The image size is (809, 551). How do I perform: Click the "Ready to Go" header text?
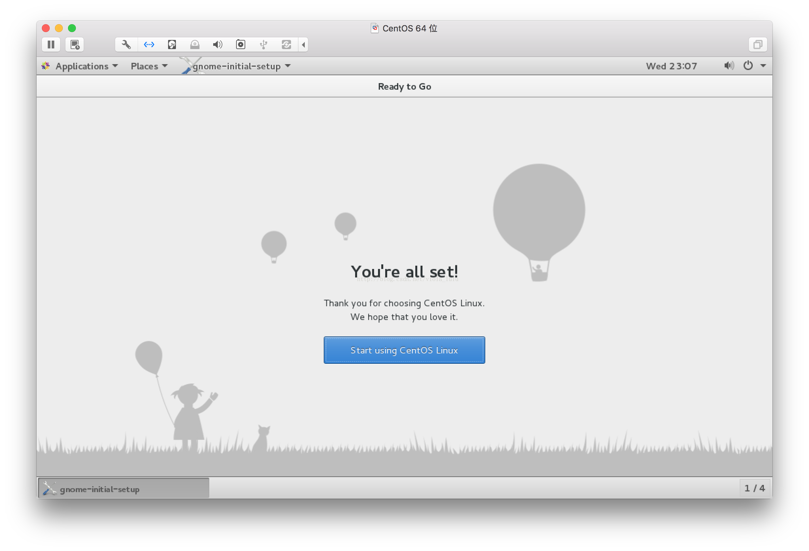click(x=404, y=86)
